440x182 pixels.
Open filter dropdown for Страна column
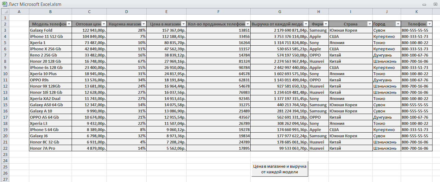coord(370,24)
